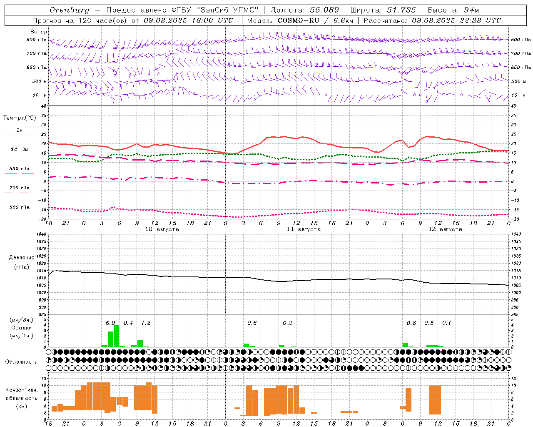This screenshot has width=533, height=427.
Task: Click the Ветер panel label
Action: pos(39,32)
